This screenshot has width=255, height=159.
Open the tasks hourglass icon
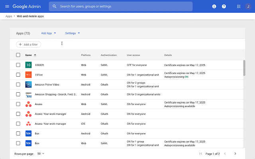coord(214,6)
